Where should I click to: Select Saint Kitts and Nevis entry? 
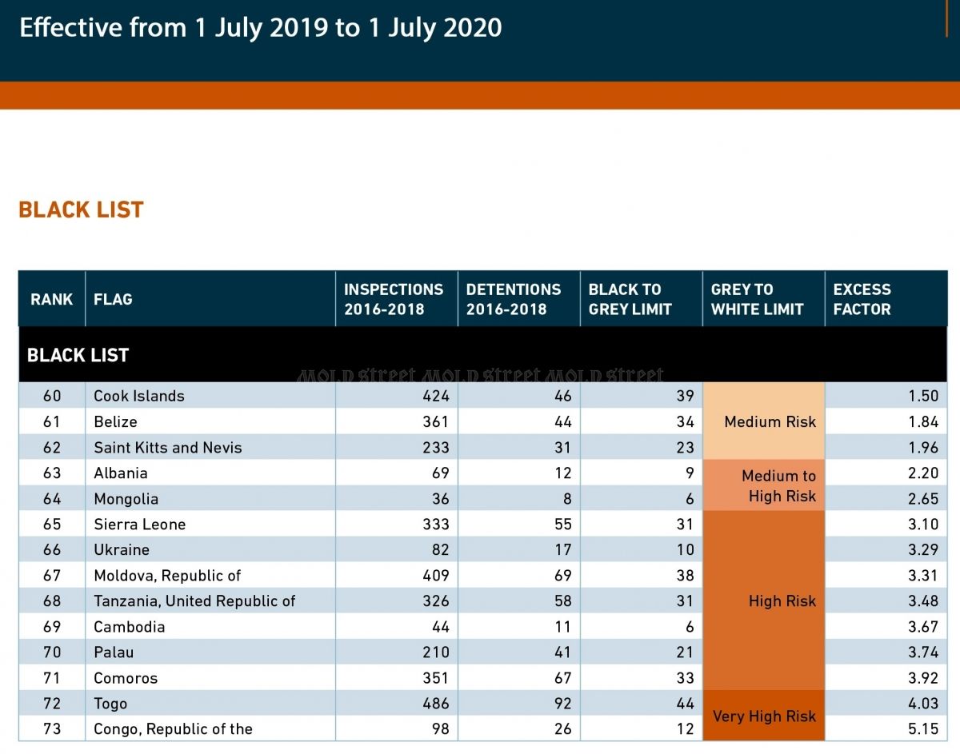[167, 447]
